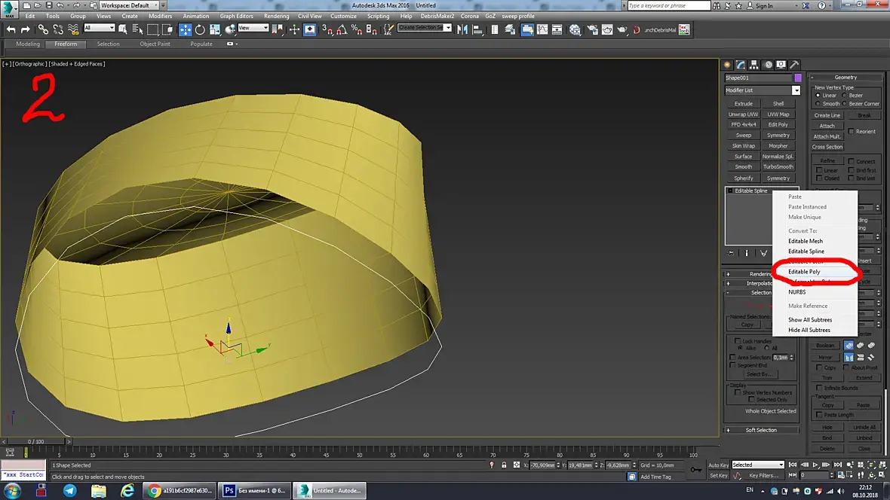Screen dimensions: 890x500
Task: Enable the Reorient checkbox
Action: (852, 132)
